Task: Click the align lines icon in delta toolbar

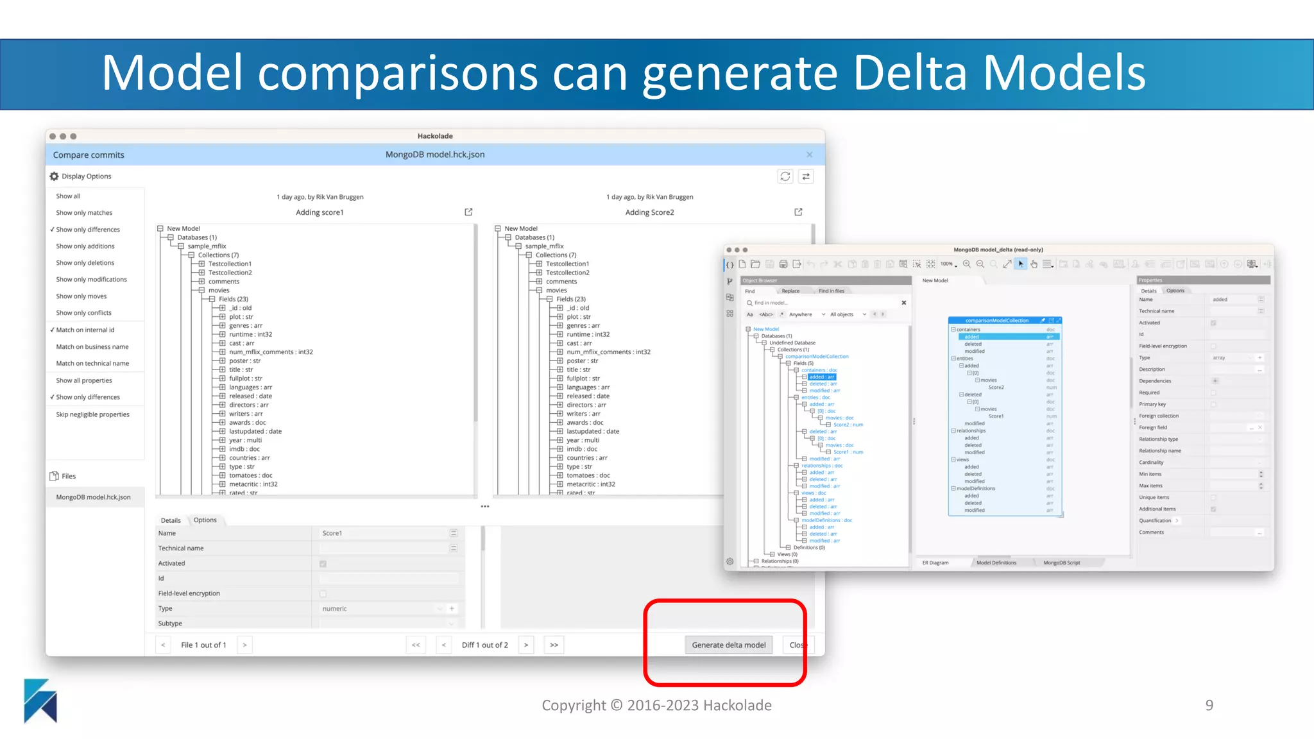Action: (1048, 264)
